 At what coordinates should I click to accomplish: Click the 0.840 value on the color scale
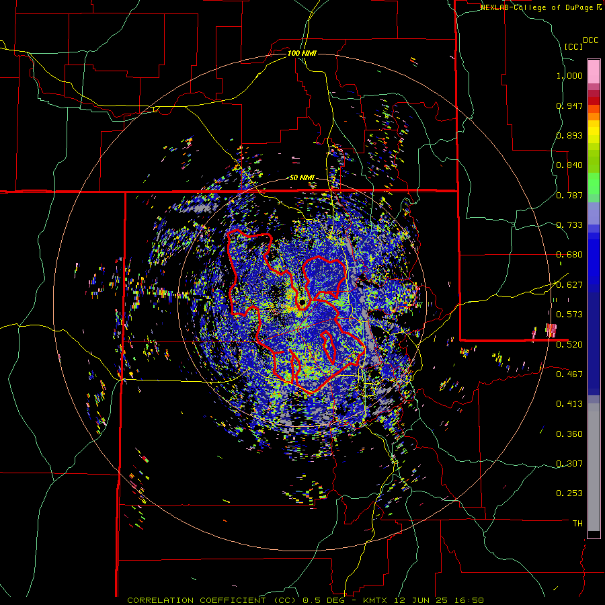click(x=569, y=165)
